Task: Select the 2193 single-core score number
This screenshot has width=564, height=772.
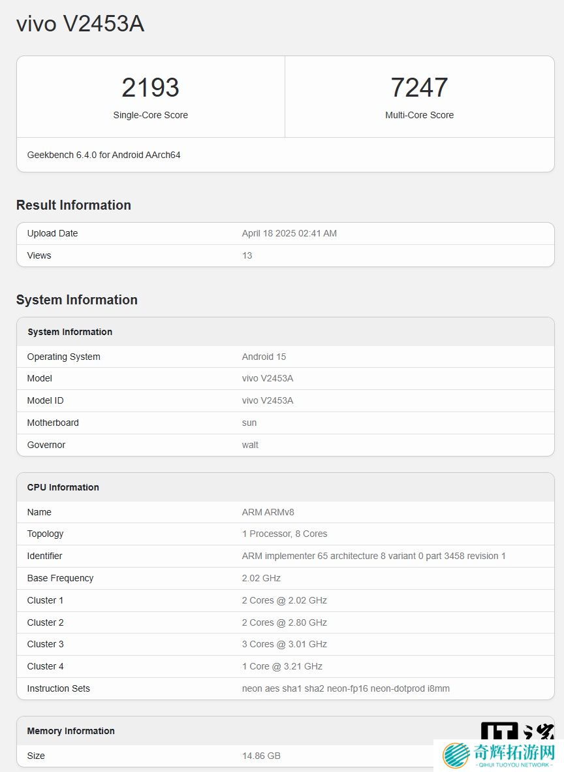Action: click(x=150, y=88)
